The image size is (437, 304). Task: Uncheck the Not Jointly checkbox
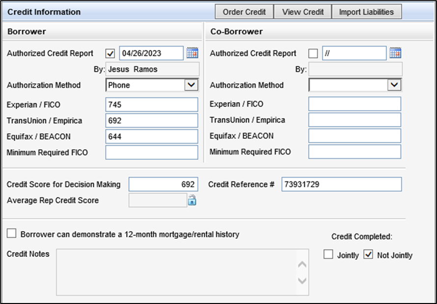[x=368, y=255]
